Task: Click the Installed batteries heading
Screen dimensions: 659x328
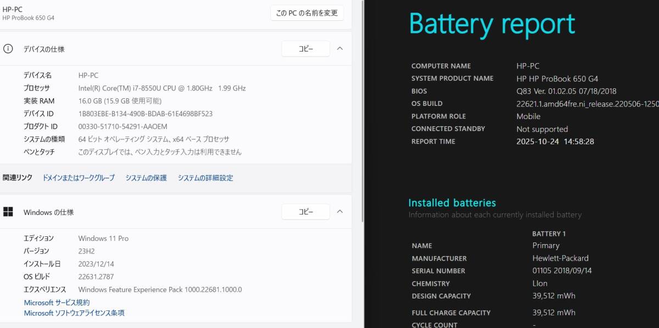Action: click(x=452, y=203)
